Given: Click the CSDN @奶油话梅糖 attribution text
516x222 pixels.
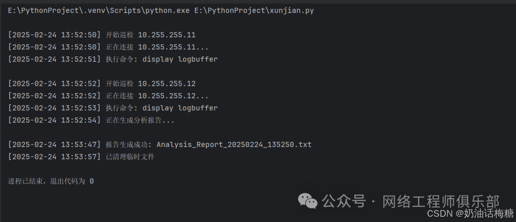Looking at the screenshot, I should pyautogui.click(x=470, y=214).
